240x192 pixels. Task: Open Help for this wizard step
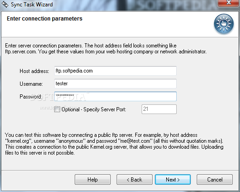(x=92, y=179)
